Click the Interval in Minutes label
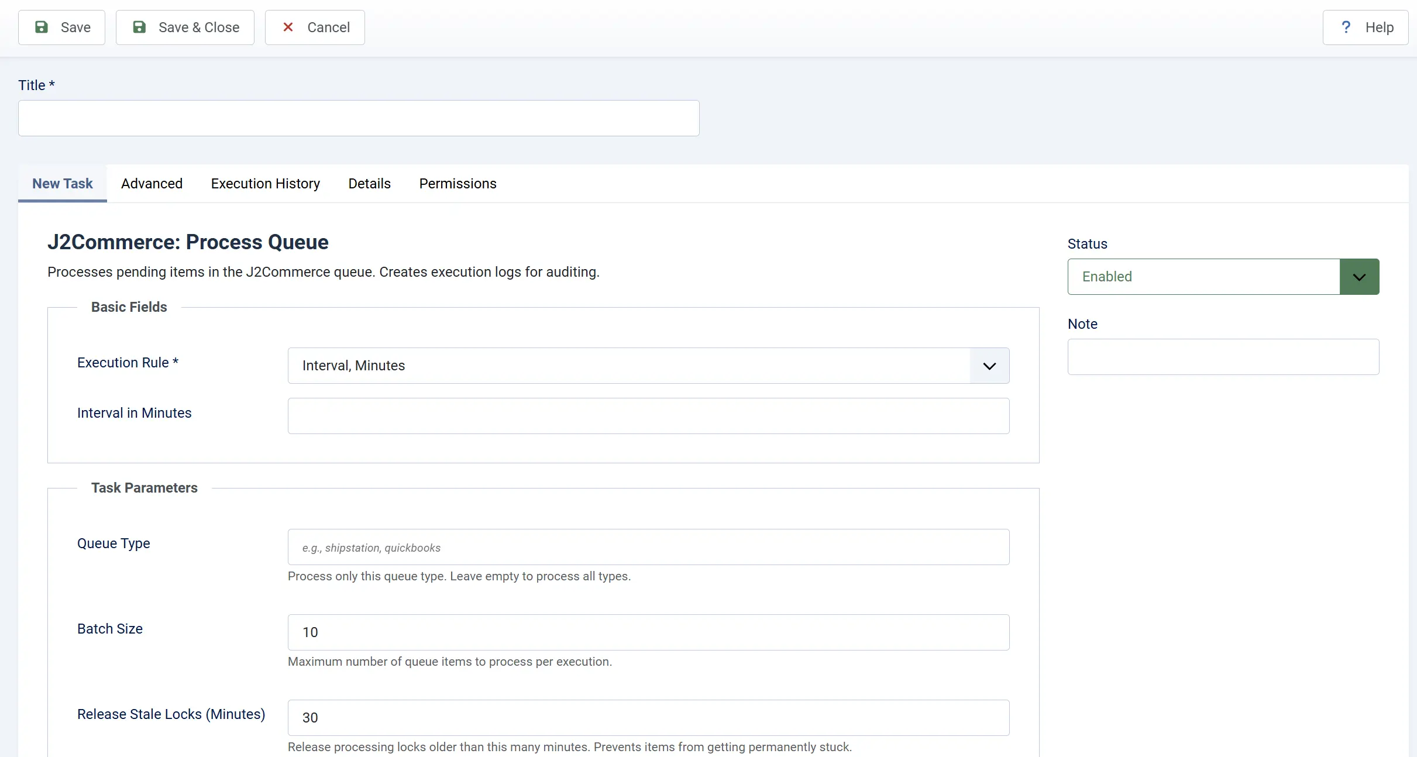This screenshot has width=1417, height=757. 135,413
